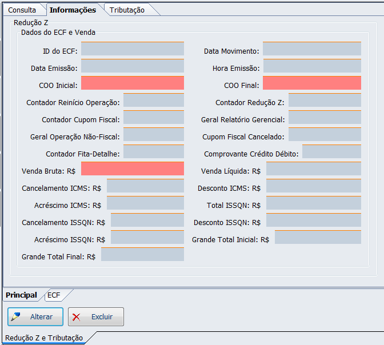Focus the Grande Total Final R$ field

(x=142, y=255)
